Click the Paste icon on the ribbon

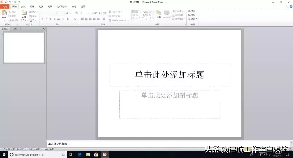pyautogui.click(x=4, y=13)
